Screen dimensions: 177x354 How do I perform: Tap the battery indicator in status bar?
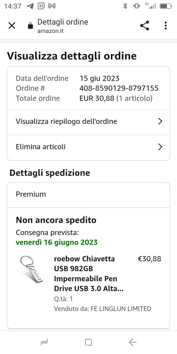166,6
